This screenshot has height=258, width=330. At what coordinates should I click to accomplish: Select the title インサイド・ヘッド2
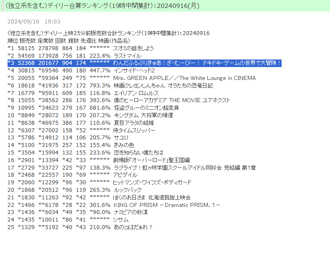(x=134, y=71)
